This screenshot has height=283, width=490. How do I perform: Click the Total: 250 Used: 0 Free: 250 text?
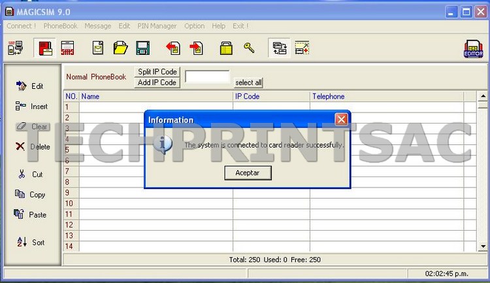(x=274, y=259)
